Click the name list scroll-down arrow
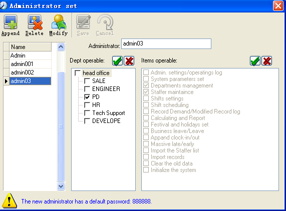286x211 pixels. [x=61, y=186]
